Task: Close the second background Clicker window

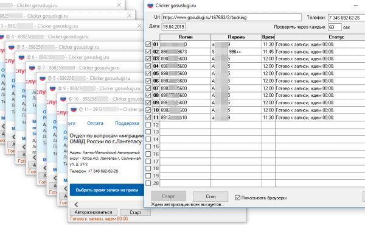Action: tap(129, 16)
